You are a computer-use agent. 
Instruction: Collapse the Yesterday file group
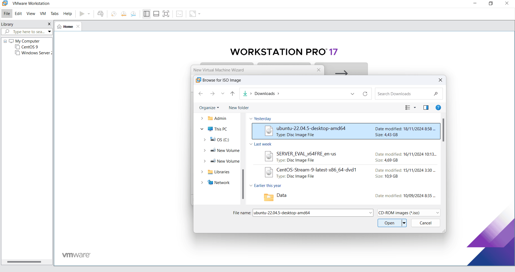pos(251,119)
